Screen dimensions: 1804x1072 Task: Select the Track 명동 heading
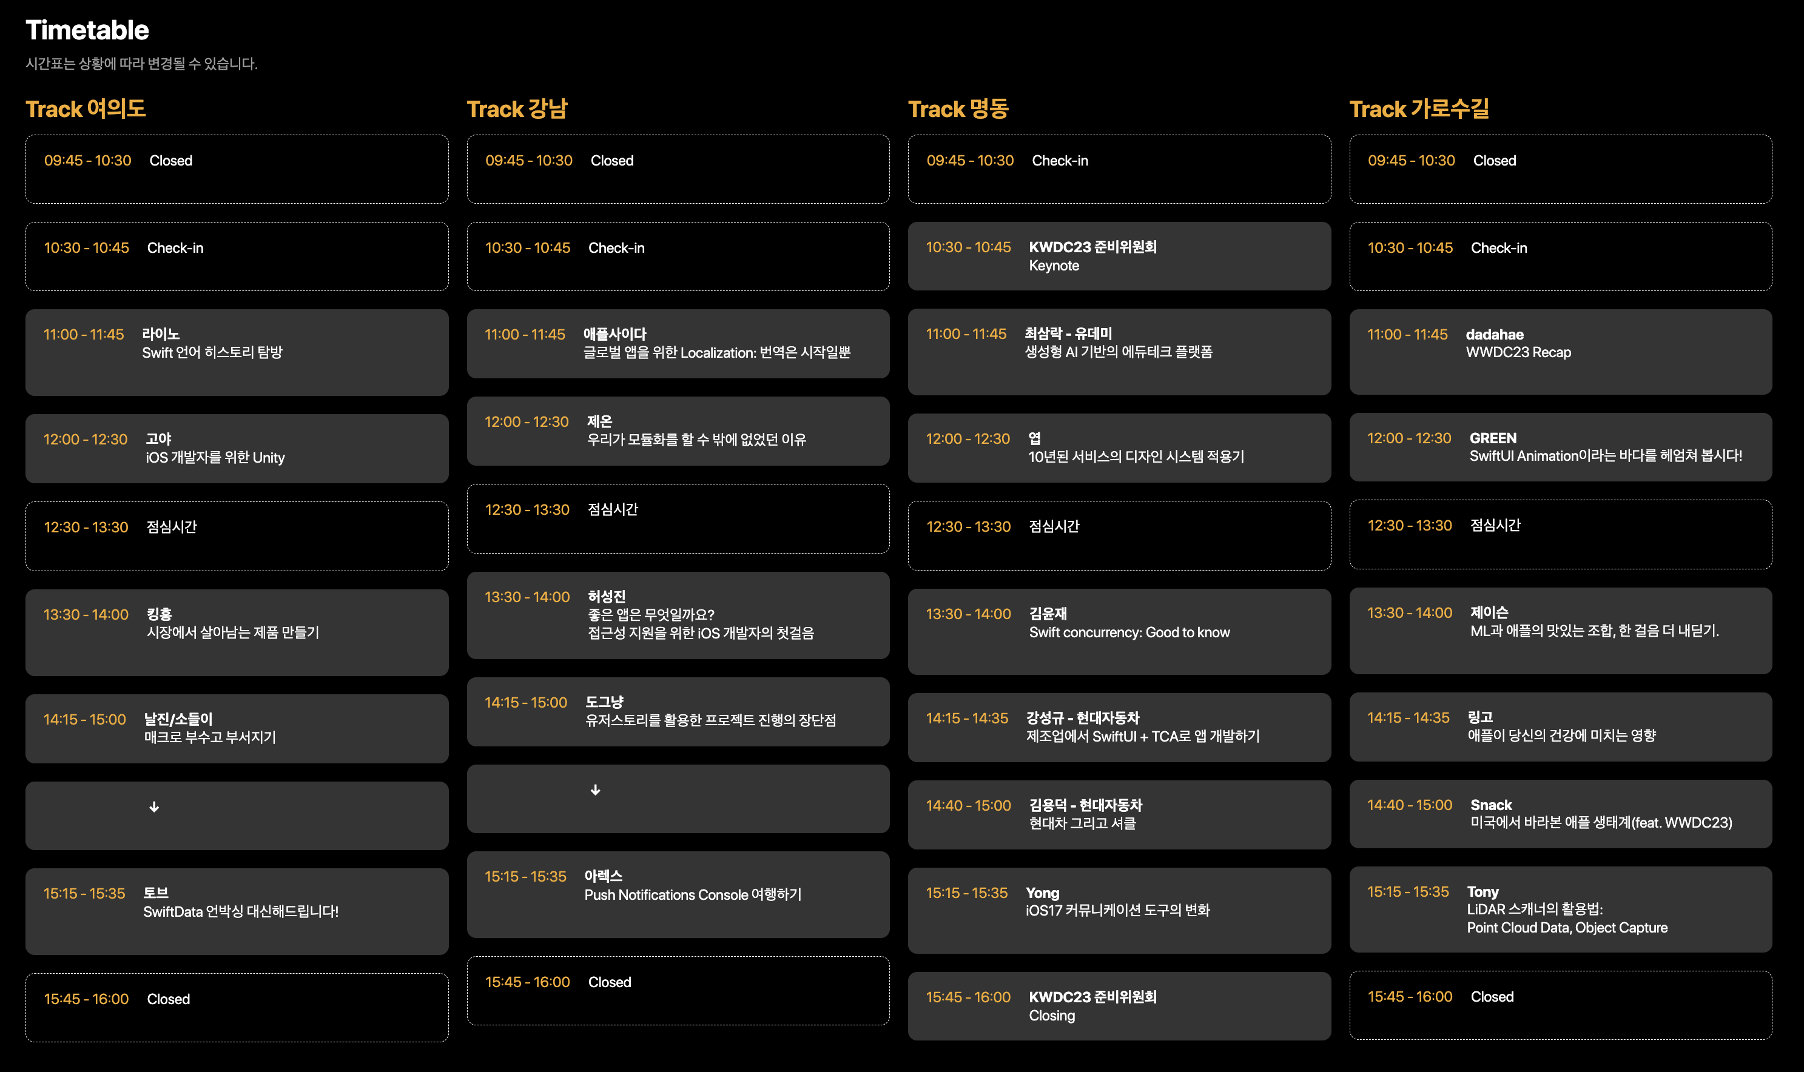(958, 109)
